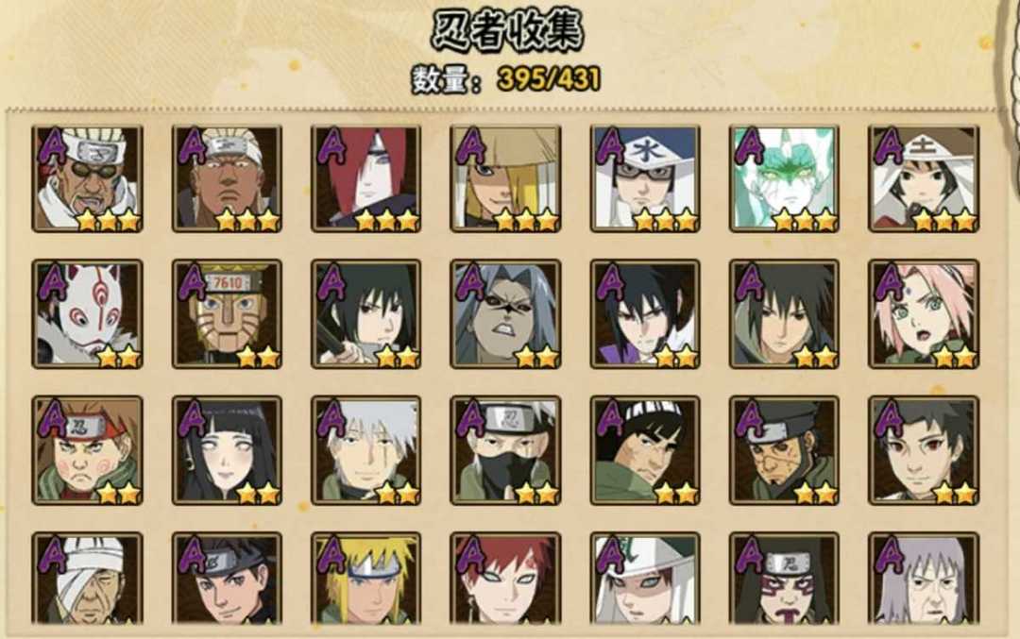
Task: Select the bandaged-eye Danzo portrait
Action: (x=87, y=579)
